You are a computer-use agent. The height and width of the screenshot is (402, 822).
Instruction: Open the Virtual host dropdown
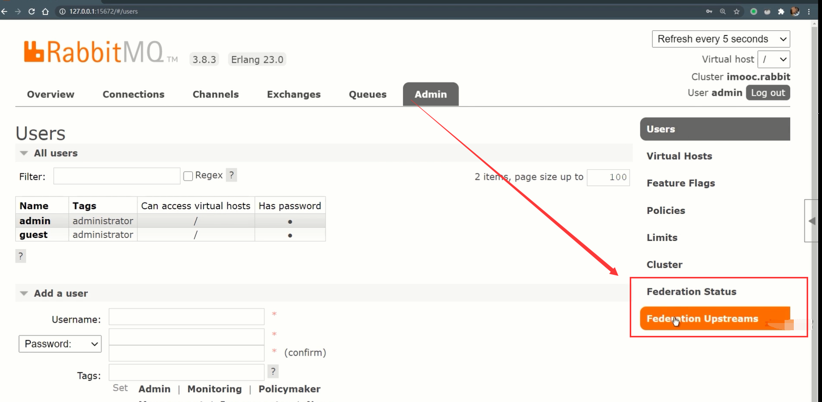click(x=774, y=59)
